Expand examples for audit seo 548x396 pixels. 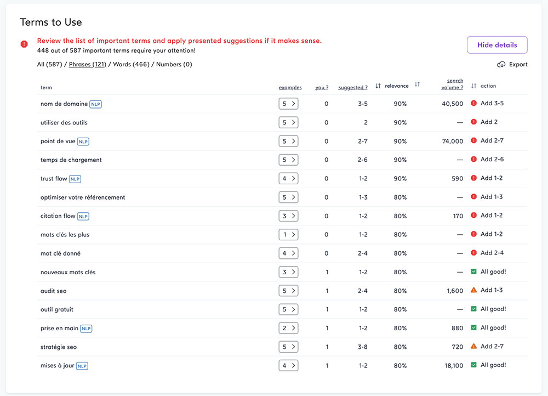(288, 291)
